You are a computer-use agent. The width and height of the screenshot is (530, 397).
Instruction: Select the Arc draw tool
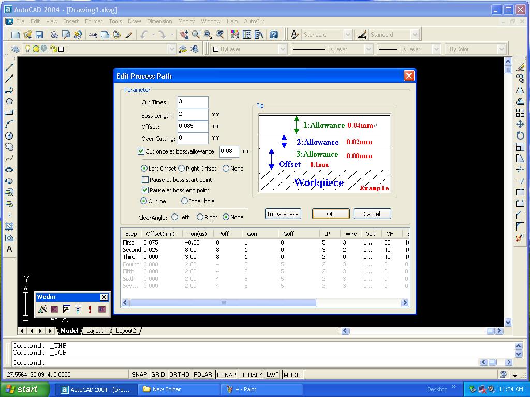tap(9, 124)
